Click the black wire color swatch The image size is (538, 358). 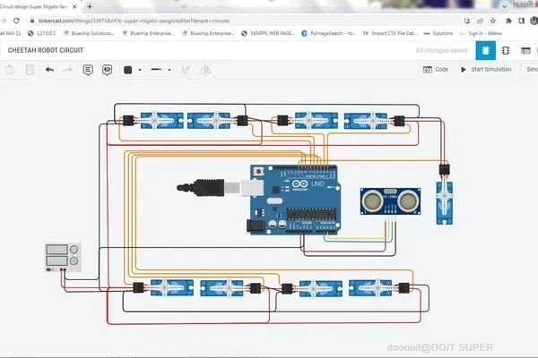point(127,70)
